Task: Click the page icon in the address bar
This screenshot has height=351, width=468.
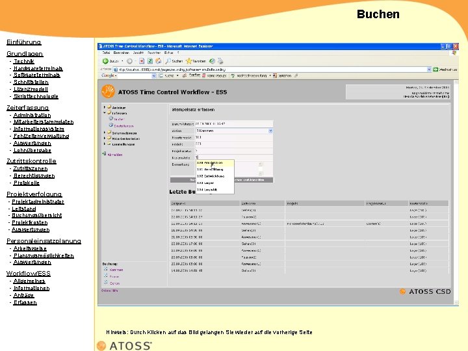Action: coord(116,70)
